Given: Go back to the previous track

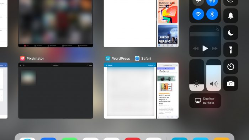Looking at the screenshot, I should point(196,48).
